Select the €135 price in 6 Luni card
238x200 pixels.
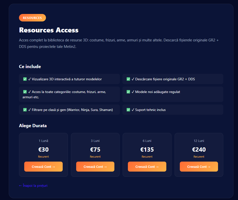(x=147, y=150)
